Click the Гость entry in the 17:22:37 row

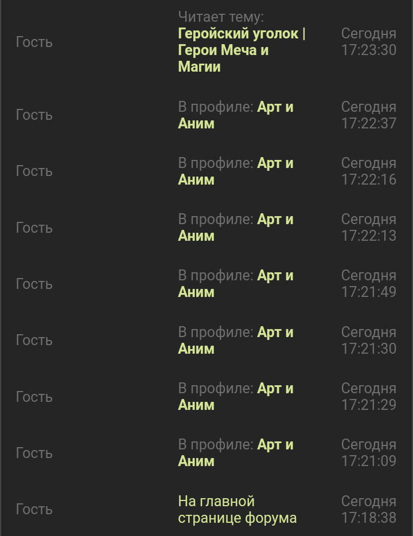click(34, 115)
